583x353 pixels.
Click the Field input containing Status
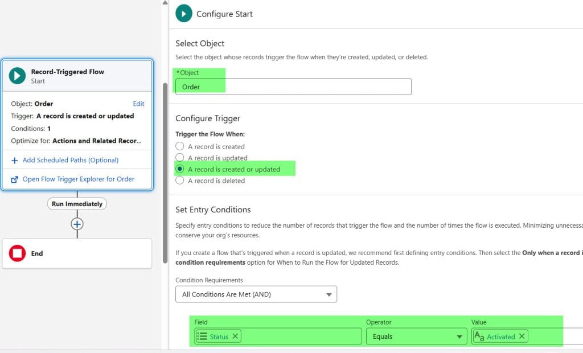(278, 336)
